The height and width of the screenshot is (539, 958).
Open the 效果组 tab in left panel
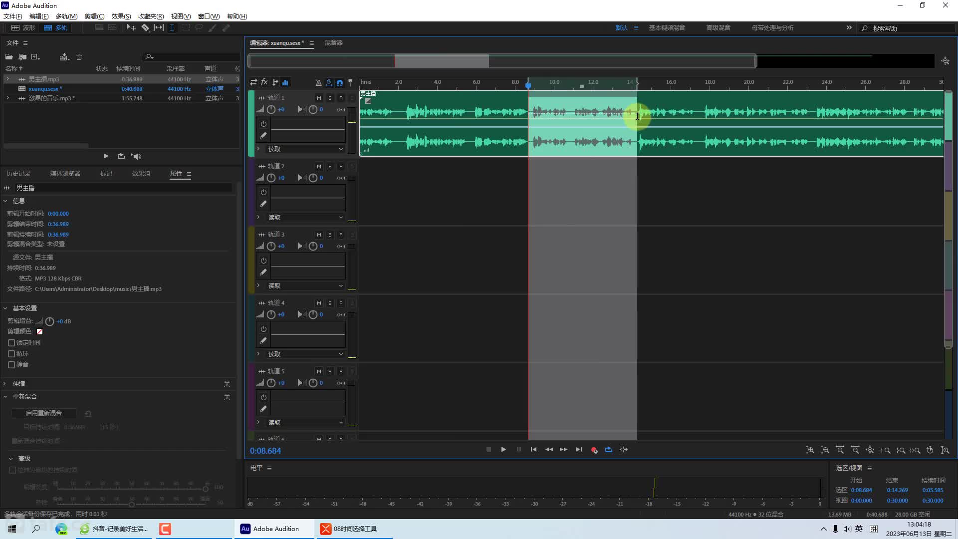pyautogui.click(x=142, y=173)
